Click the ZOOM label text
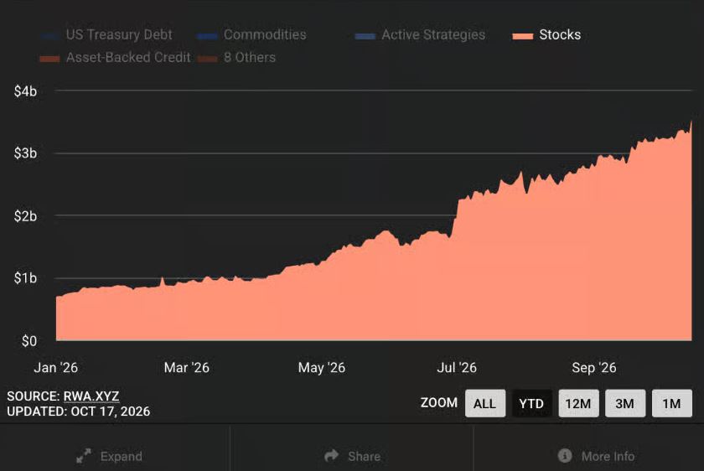704x471 pixels. point(439,403)
